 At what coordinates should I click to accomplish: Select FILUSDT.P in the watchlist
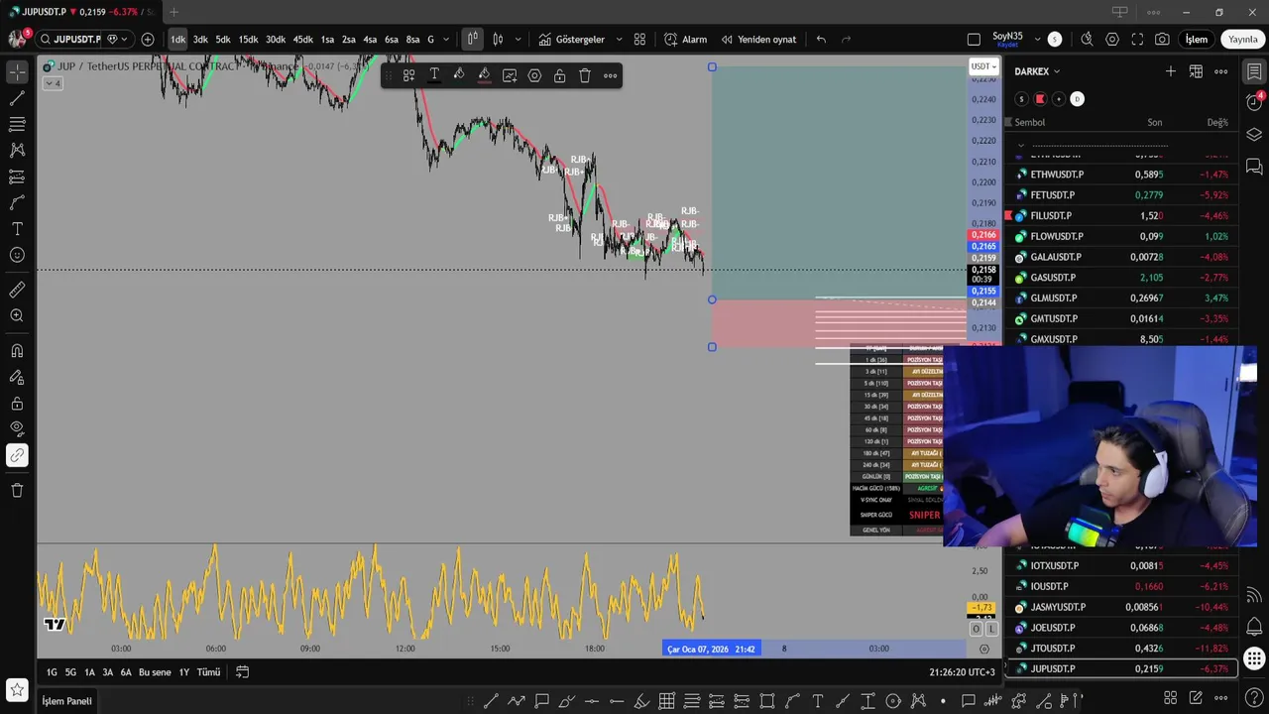(x=1121, y=215)
